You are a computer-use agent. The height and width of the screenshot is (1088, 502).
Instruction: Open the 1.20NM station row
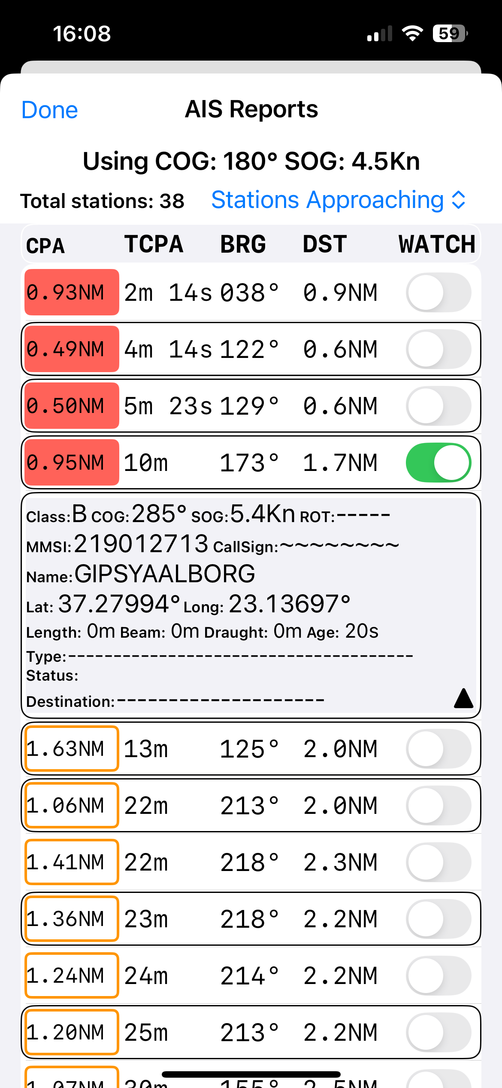pyautogui.click(x=251, y=1032)
